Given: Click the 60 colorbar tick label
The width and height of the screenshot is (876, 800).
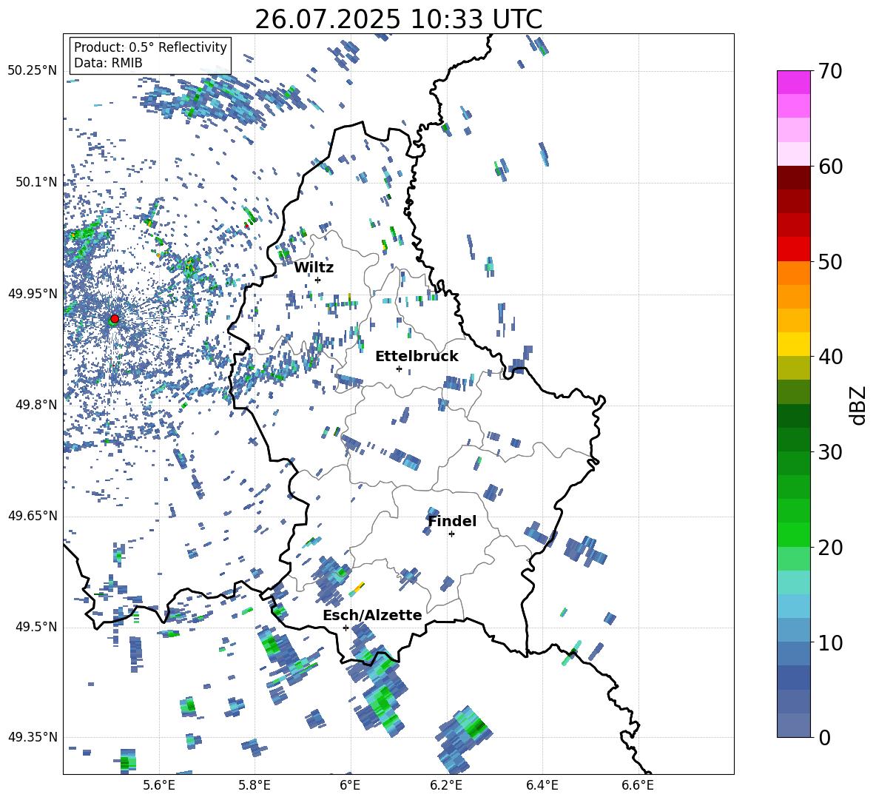Looking at the screenshot, I should tap(830, 167).
